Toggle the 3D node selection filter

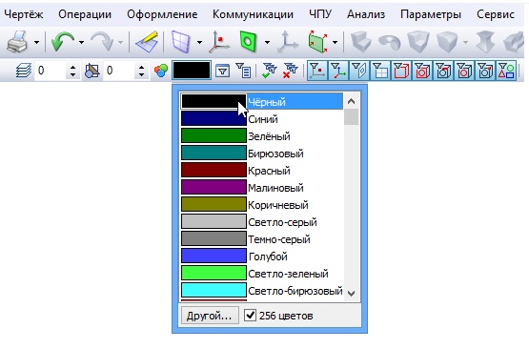point(317,71)
